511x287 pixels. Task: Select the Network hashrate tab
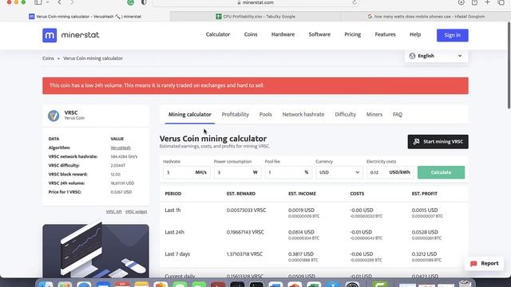303,115
